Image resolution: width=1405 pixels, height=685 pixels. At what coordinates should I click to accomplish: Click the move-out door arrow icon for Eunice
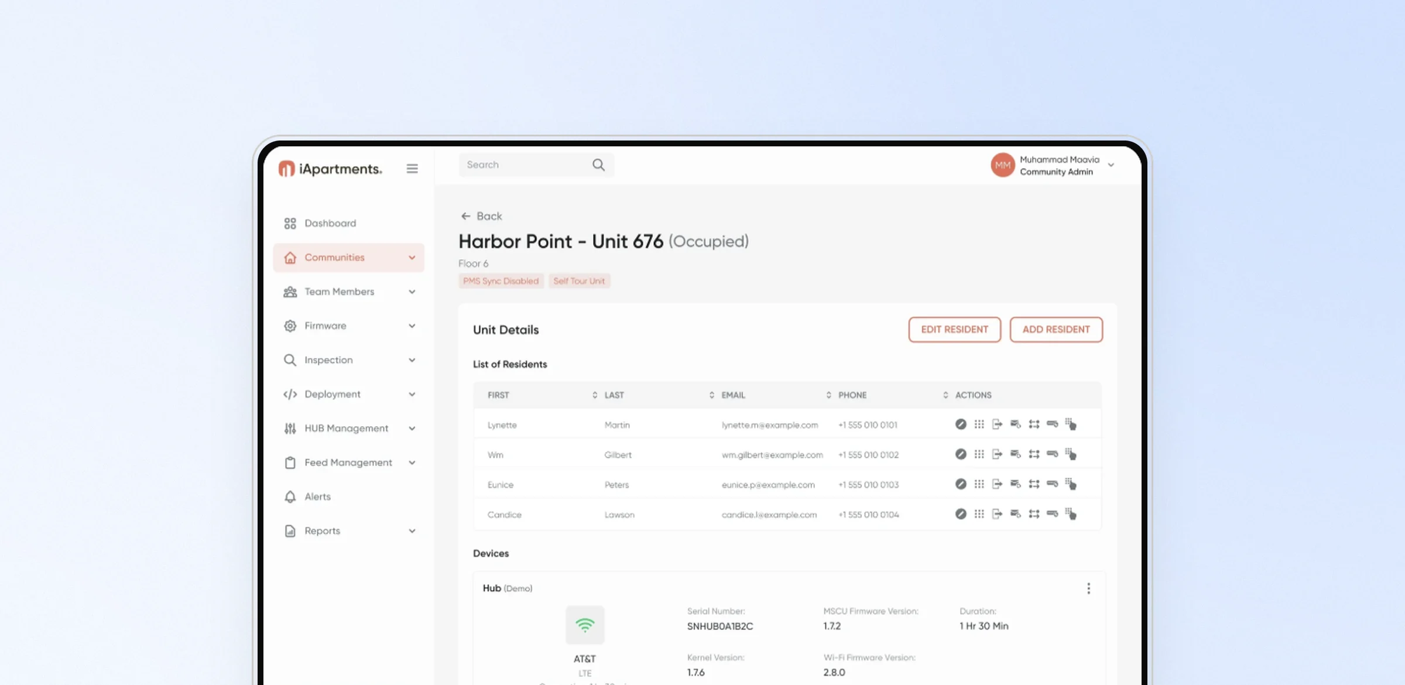(997, 484)
